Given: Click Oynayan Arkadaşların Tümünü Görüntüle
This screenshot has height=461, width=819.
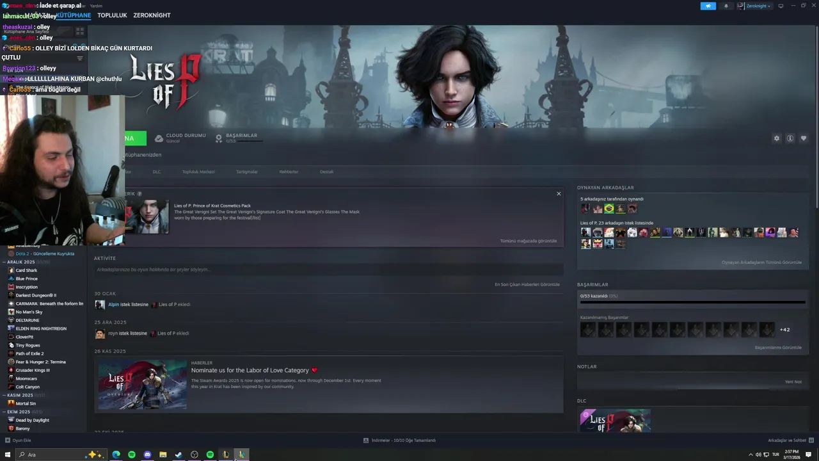Looking at the screenshot, I should [761, 263].
